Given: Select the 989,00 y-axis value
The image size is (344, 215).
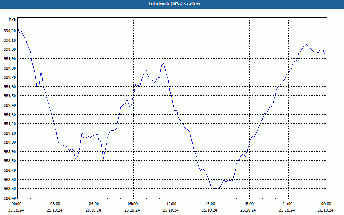Looking at the screenshot, I should click(10, 142).
